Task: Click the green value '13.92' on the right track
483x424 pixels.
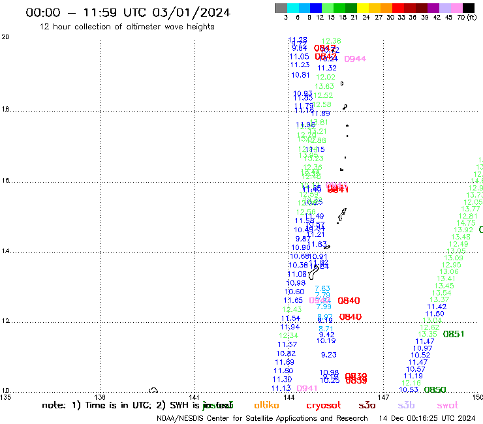Action: click(x=463, y=230)
